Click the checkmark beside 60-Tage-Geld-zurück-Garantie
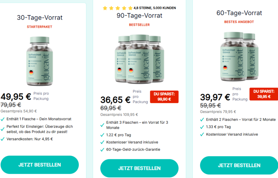This screenshot has height=178, width=278. point(102,150)
